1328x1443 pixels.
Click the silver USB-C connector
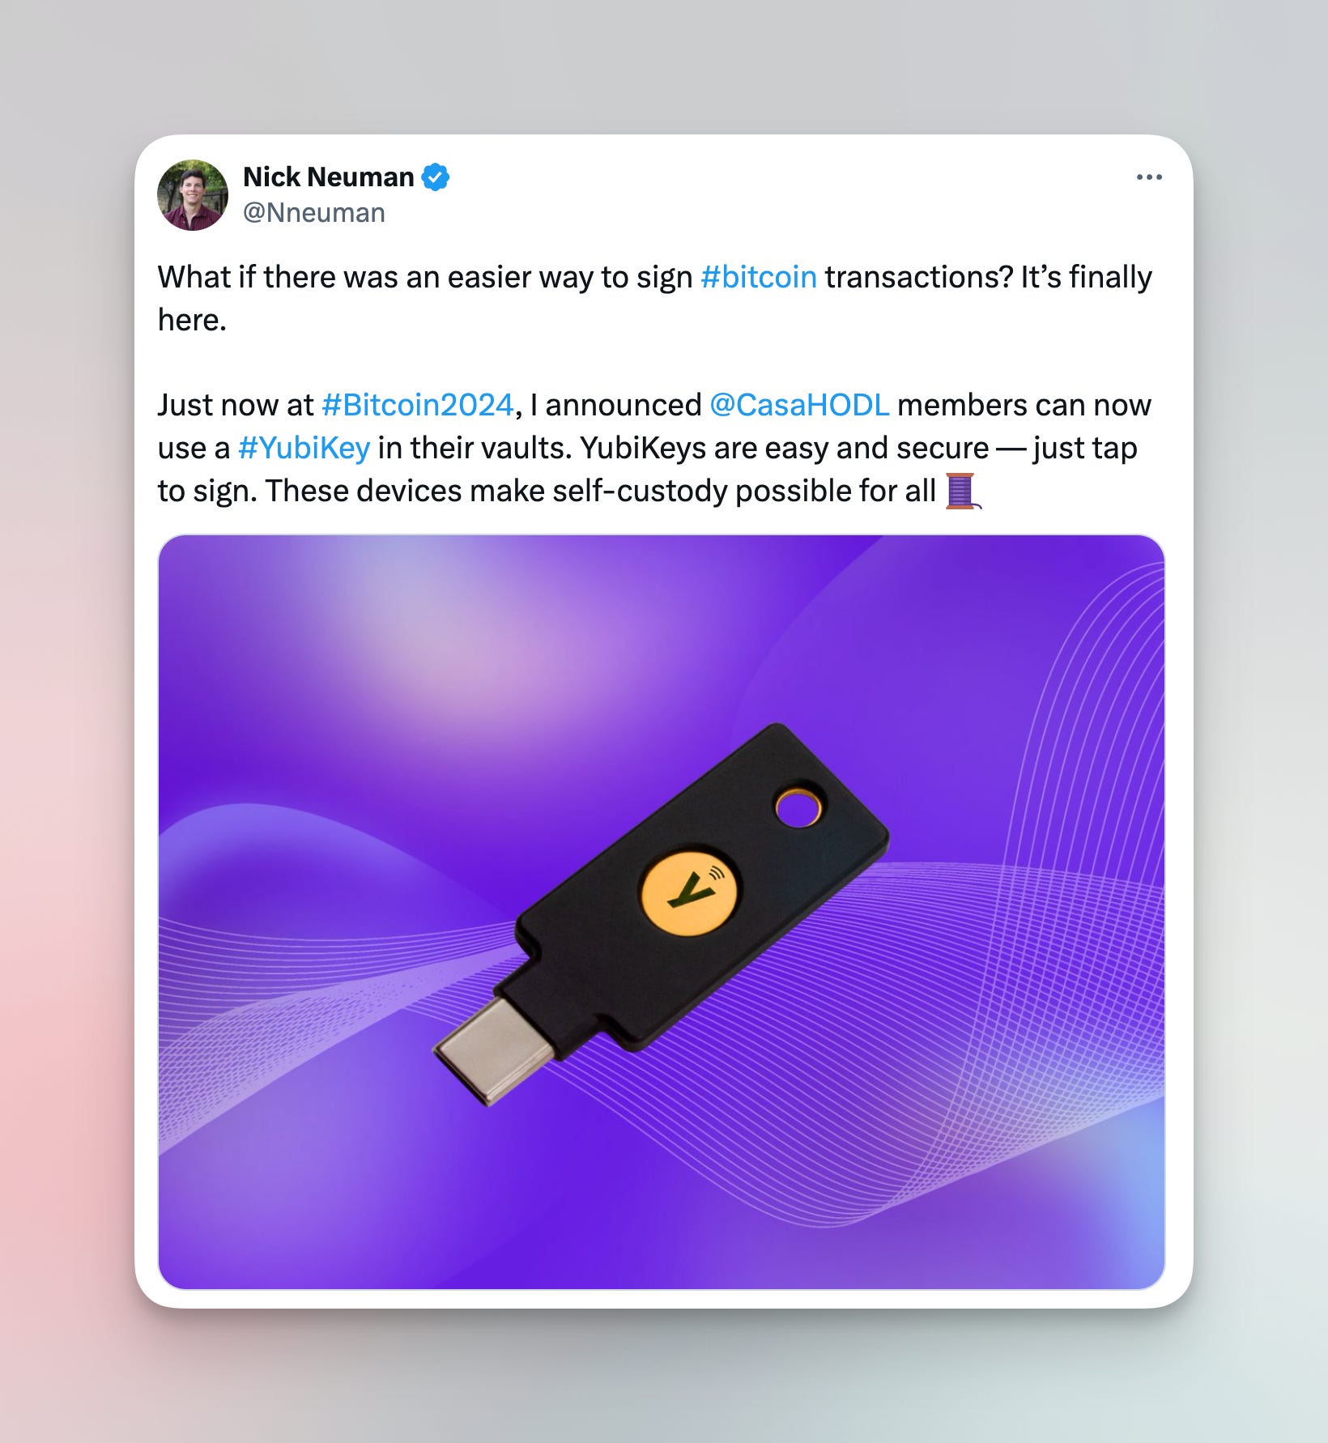pyautogui.click(x=494, y=1049)
